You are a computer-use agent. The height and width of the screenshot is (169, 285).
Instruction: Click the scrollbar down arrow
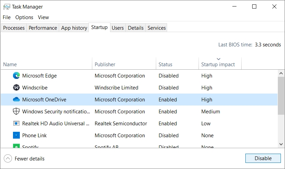pyautogui.click(x=281, y=144)
